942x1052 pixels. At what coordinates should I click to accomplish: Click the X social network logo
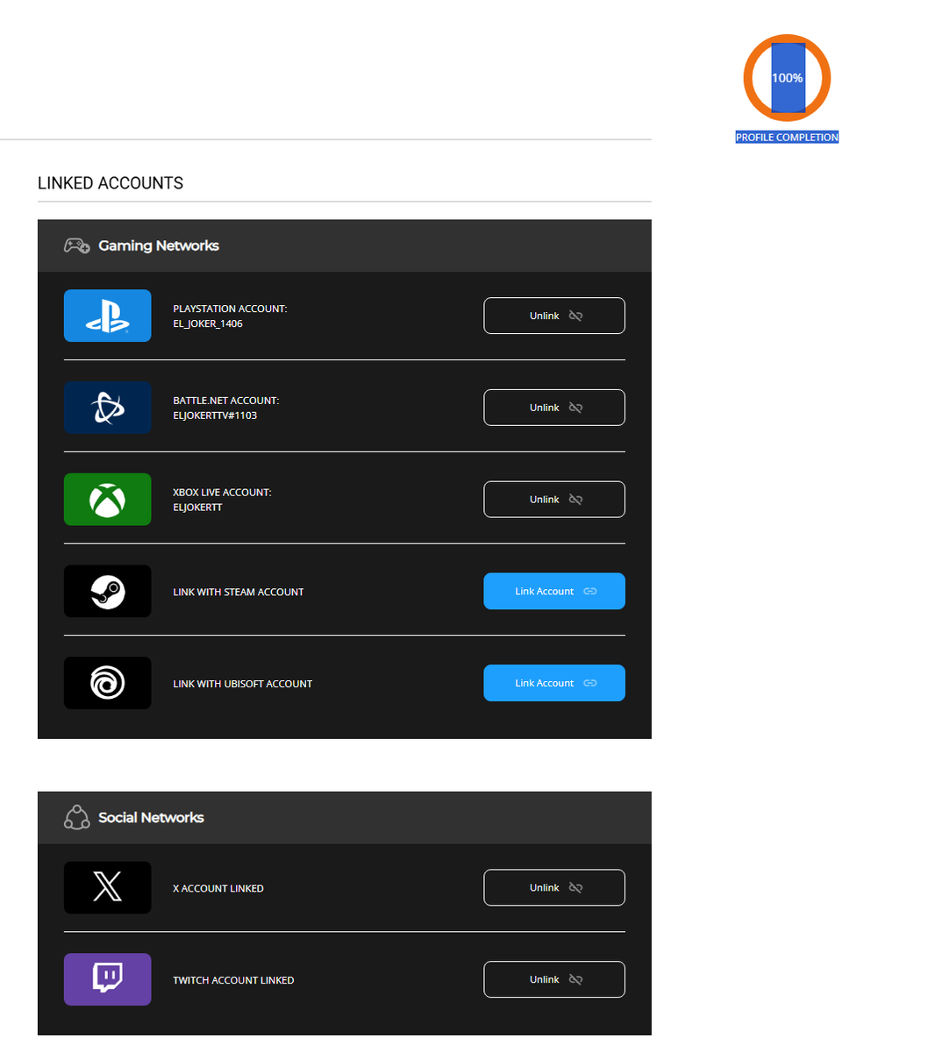tap(107, 887)
